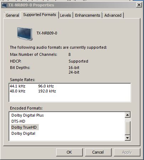Click the scroll down arrow in Encoded Formats
Screen dimensions: 144x160
[x=128, y=138]
